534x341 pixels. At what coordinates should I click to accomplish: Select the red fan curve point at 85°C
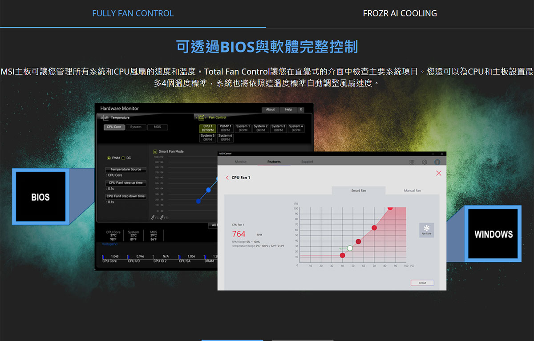point(390,207)
